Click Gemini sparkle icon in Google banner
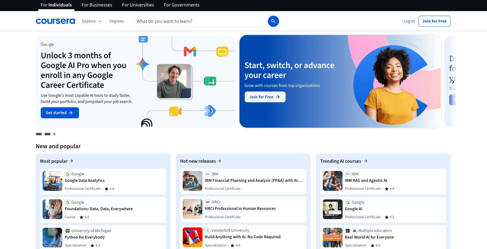 [143, 64]
